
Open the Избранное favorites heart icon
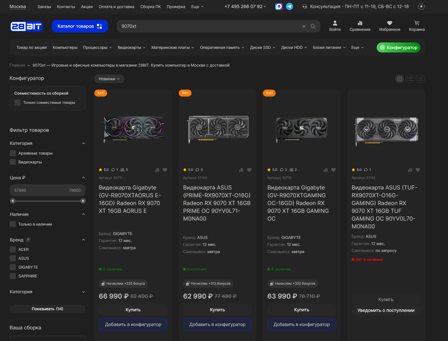point(390,26)
